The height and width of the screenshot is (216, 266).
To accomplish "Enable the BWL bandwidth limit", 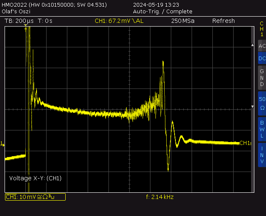I will coord(261,129).
